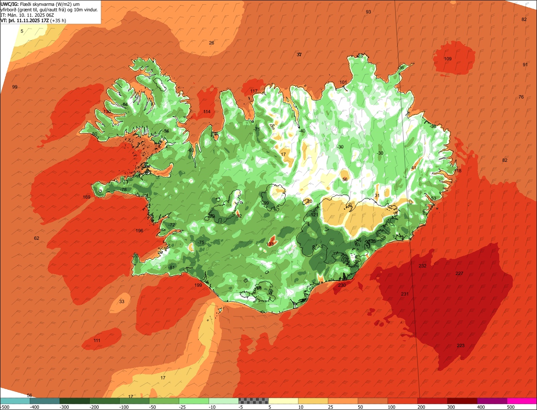
Task: Click the 300 to 400 dark red swatch
Action: 462,401
